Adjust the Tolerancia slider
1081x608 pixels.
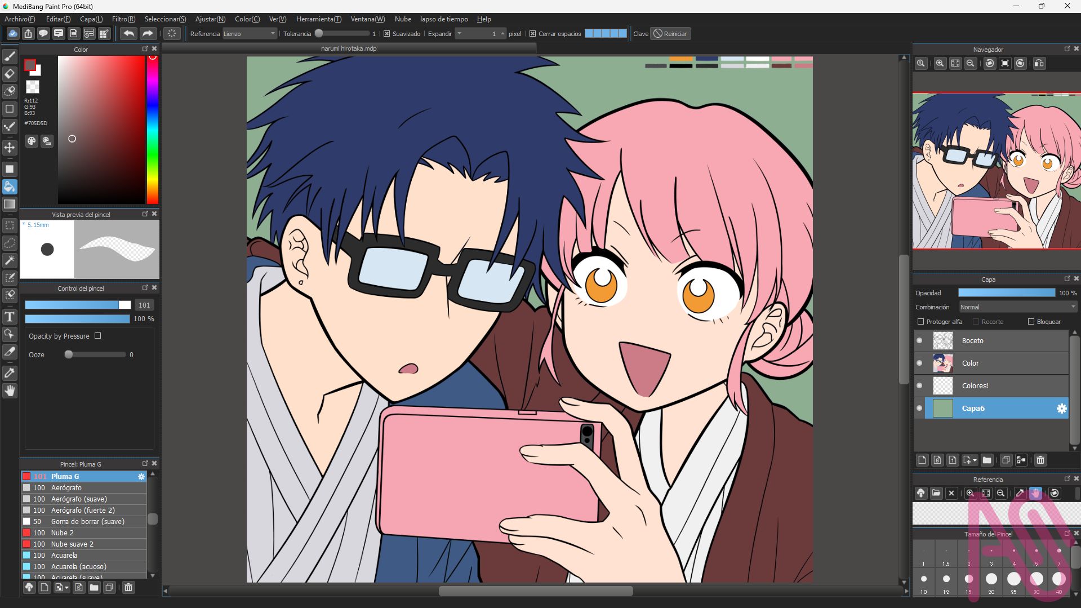(x=342, y=34)
